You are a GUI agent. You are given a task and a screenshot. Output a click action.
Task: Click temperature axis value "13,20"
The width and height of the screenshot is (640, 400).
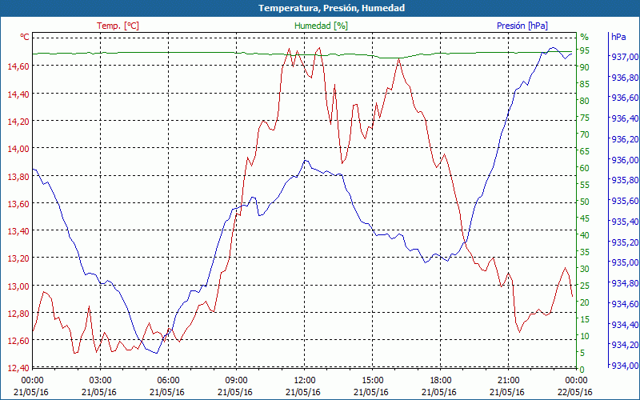click(18, 258)
